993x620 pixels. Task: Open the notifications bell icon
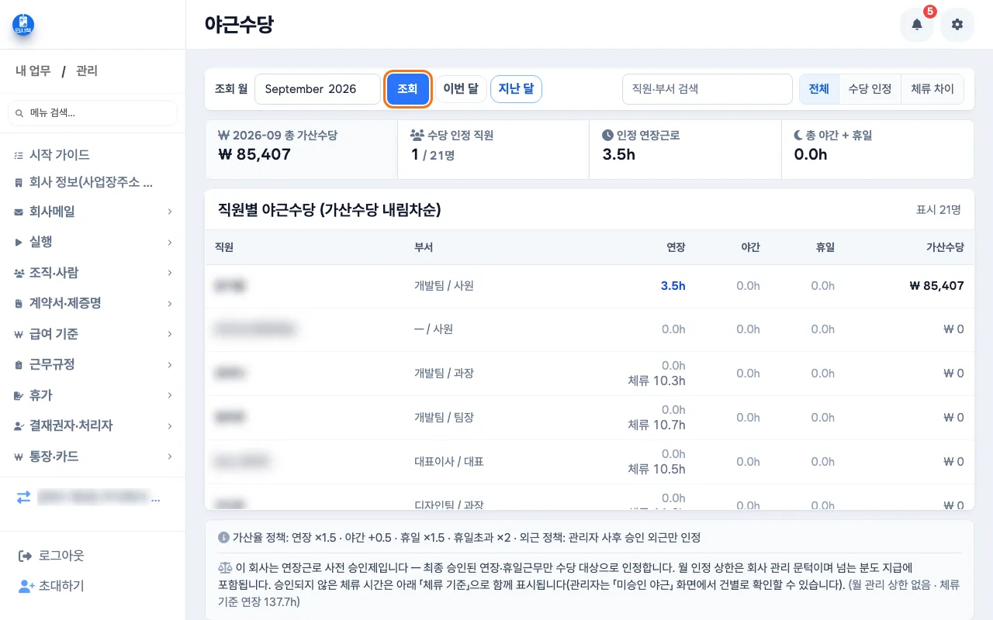pyautogui.click(x=916, y=25)
